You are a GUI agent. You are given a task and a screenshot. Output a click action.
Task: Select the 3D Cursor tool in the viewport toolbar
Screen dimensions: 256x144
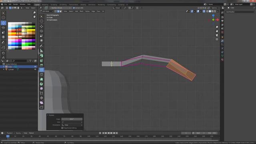point(42,21)
